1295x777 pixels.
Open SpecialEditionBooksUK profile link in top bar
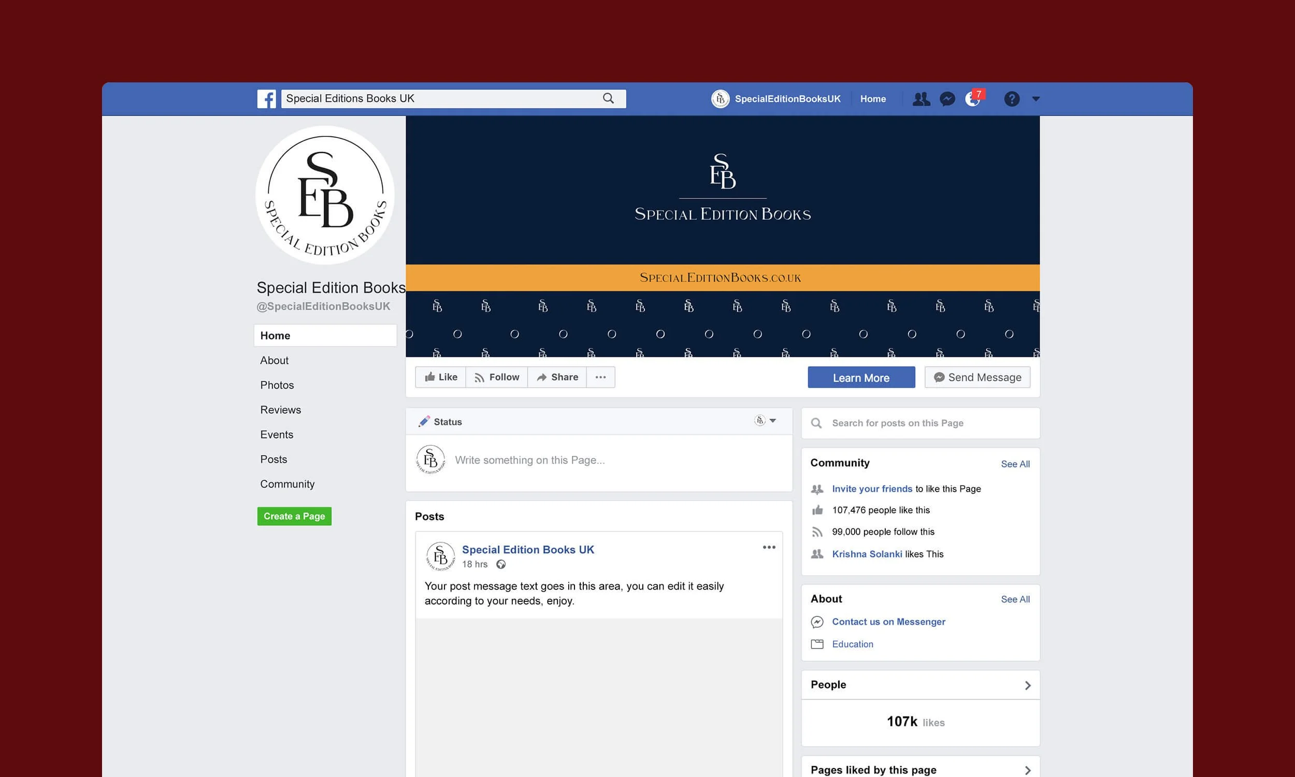[787, 98]
